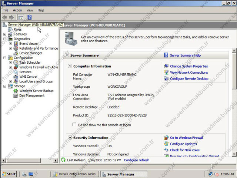237x178 pixels.
Task: Open Change System Properties link
Action: (x=189, y=66)
